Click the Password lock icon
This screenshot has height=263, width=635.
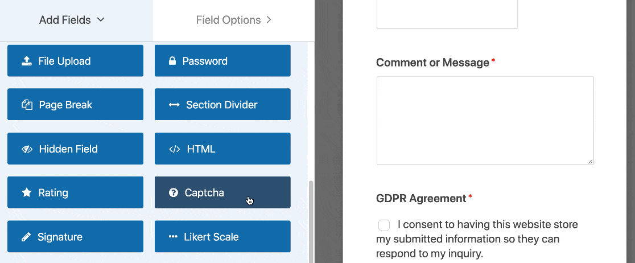pyautogui.click(x=172, y=61)
